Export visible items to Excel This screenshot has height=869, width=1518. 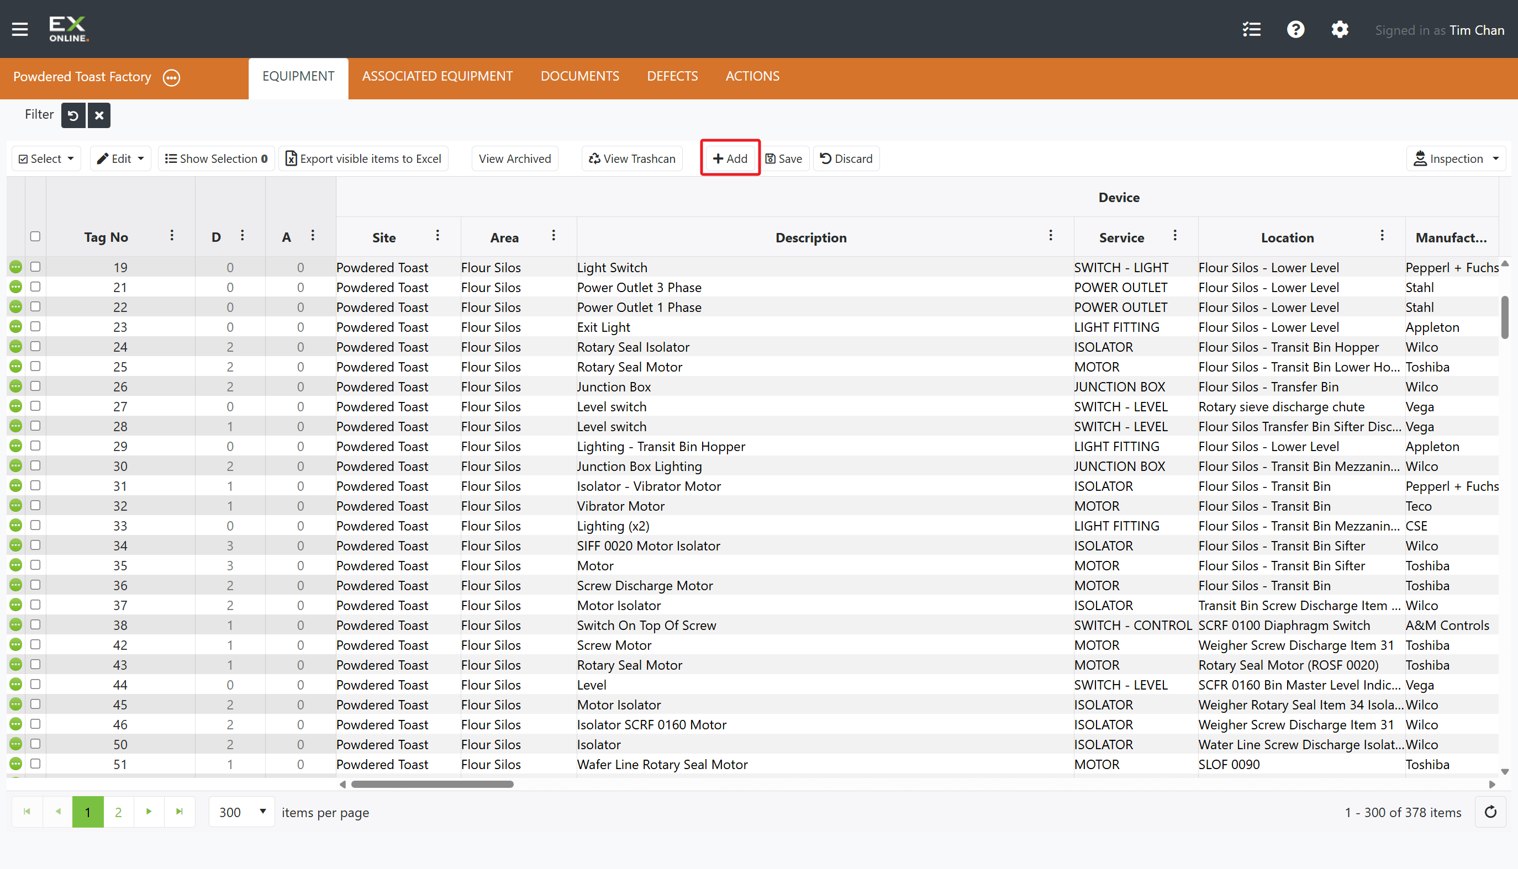click(x=363, y=159)
